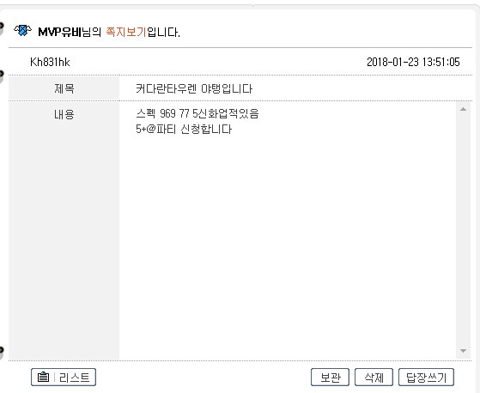Click the subject text 커다란타우렌 야탱입니다
The height and width of the screenshot is (393, 480).
tap(194, 89)
